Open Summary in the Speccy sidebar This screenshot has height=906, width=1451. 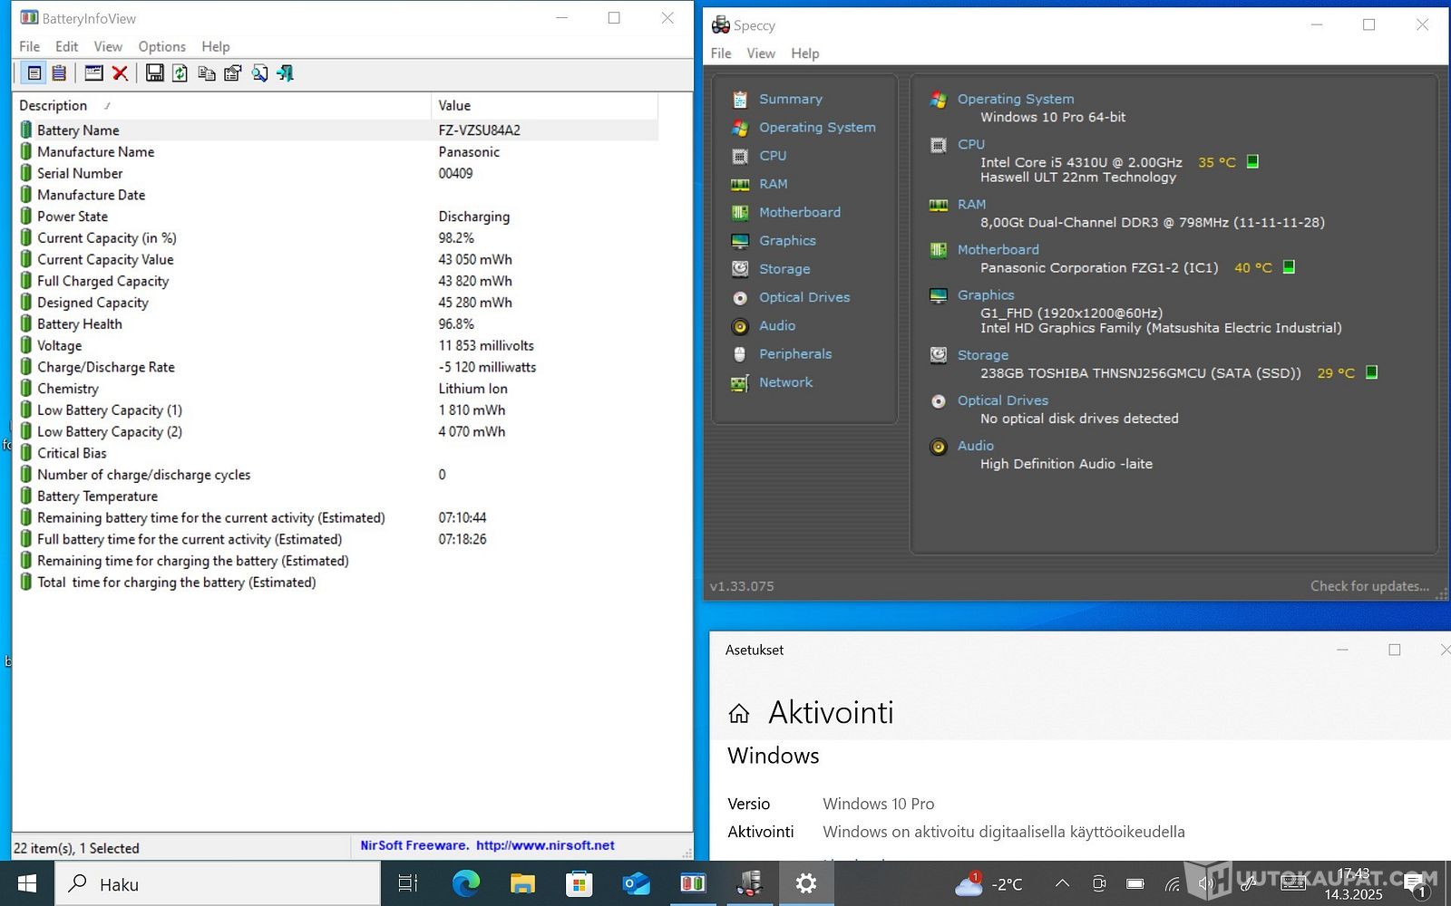click(791, 99)
